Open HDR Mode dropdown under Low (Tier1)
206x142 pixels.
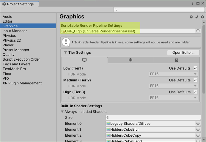tap(173, 74)
